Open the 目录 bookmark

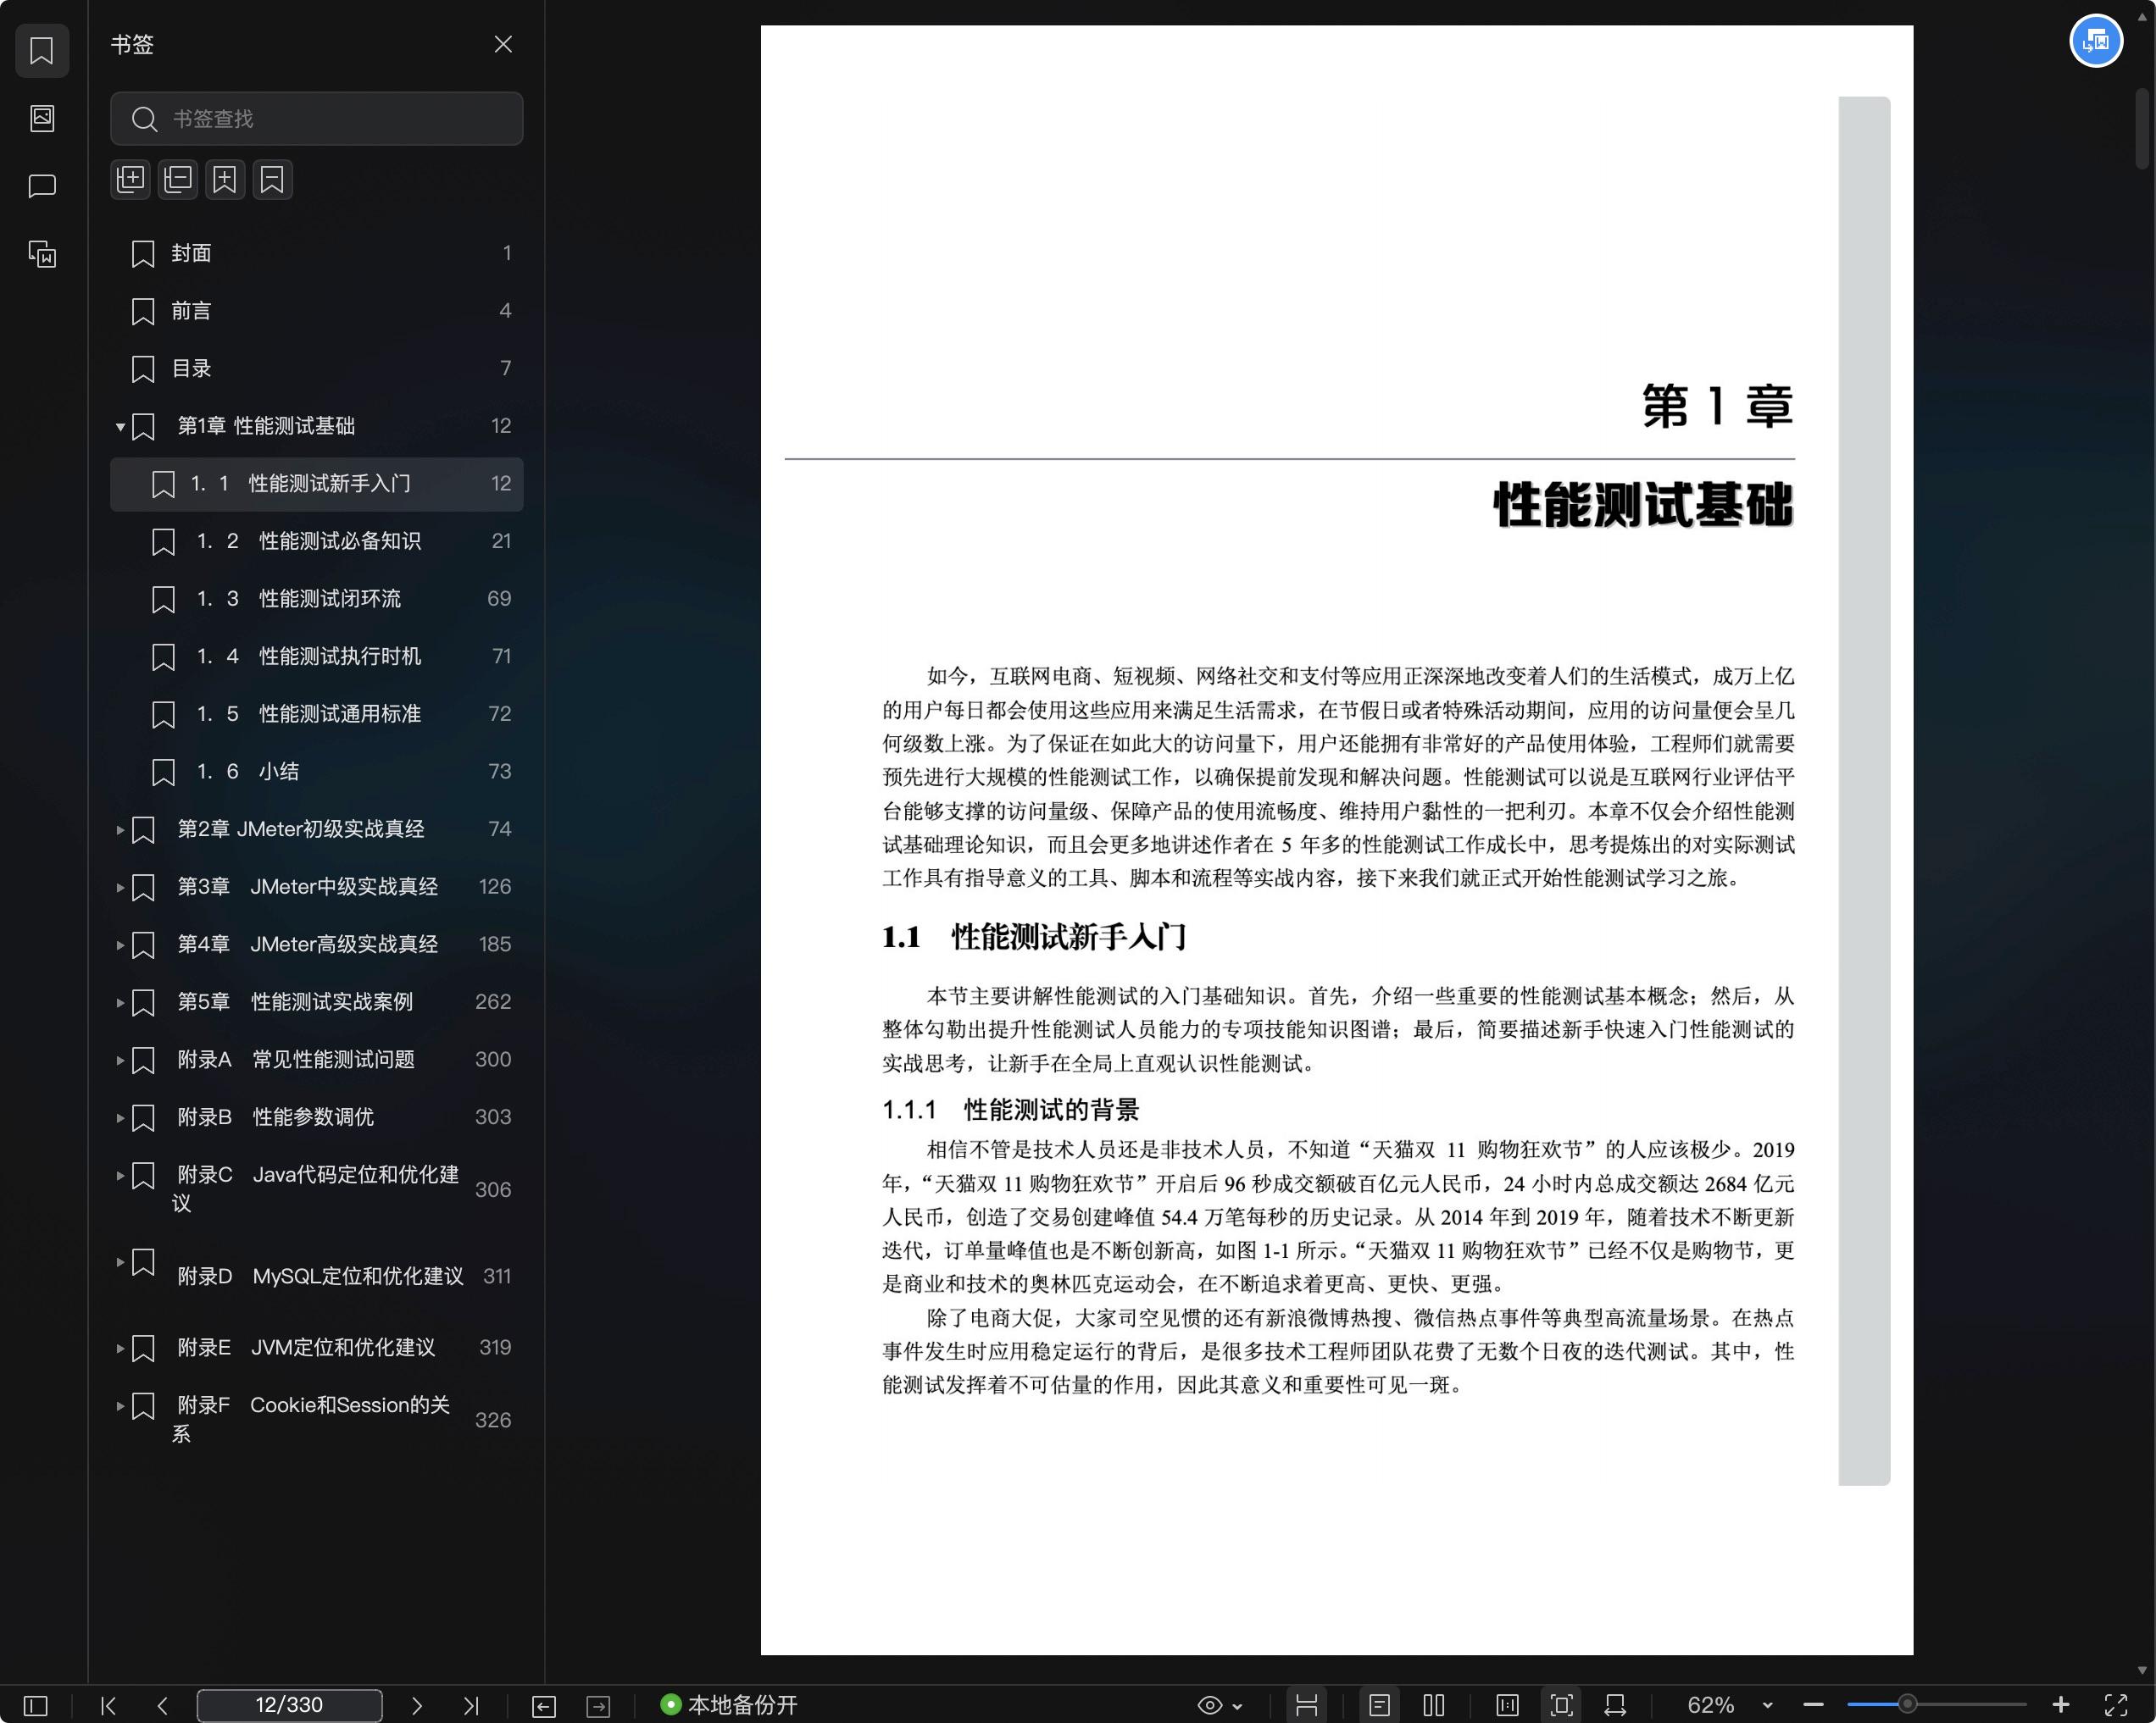pyautogui.click(x=316, y=368)
